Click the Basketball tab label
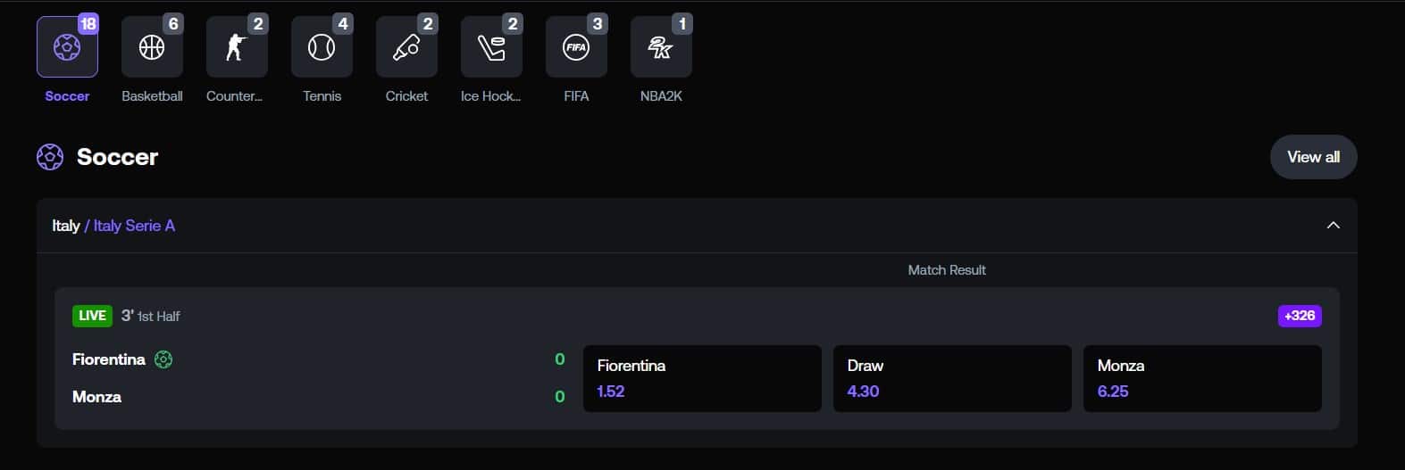The height and width of the screenshot is (470, 1405). click(x=152, y=96)
